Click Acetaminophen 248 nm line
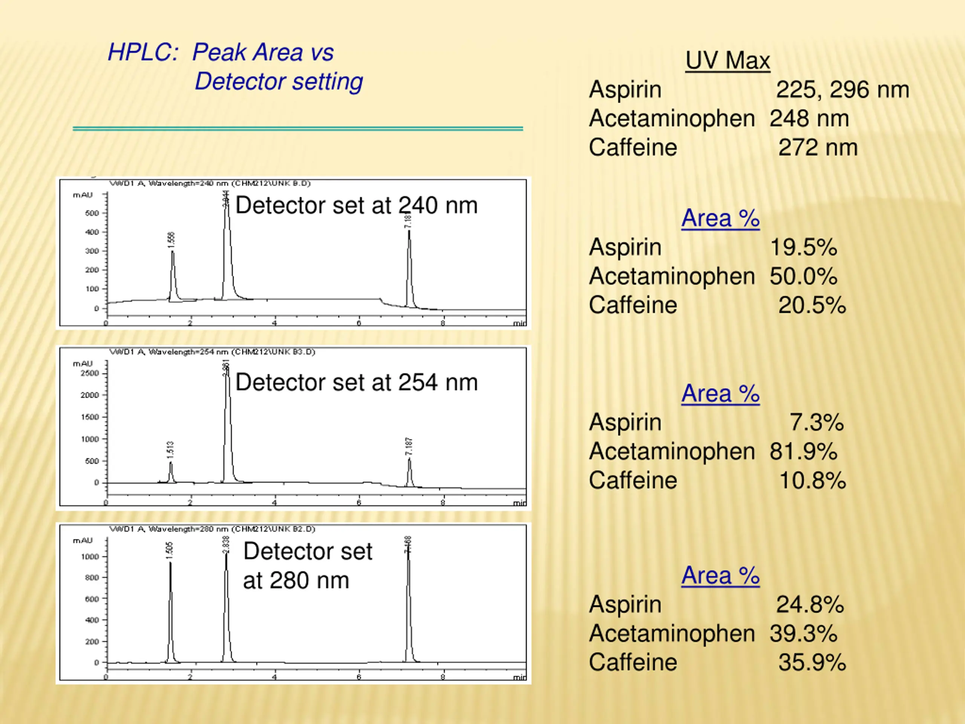 click(718, 118)
